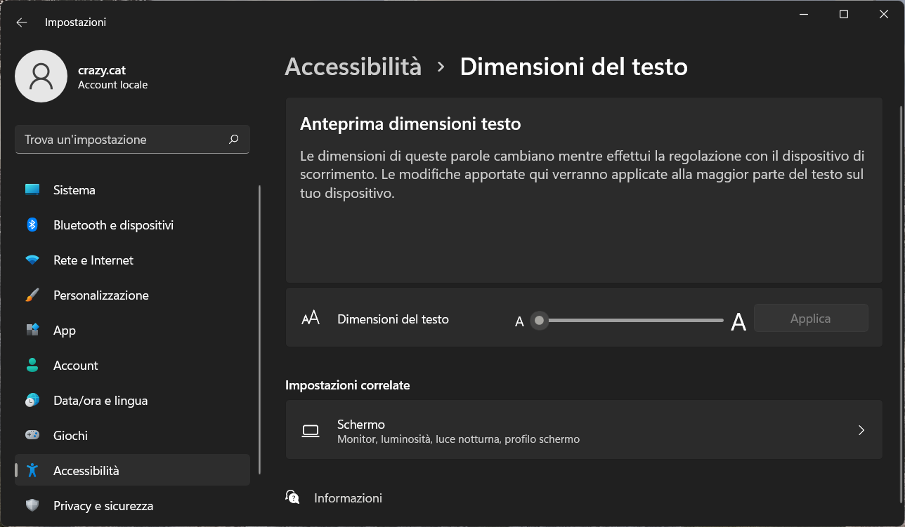Open the Sistema settings section
905x527 pixels.
point(132,189)
